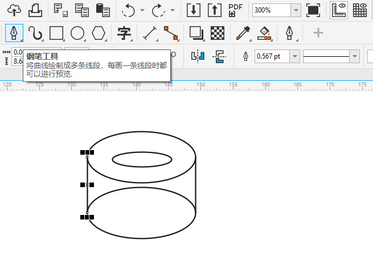This screenshot has height=265, width=373.
Task: Select the Pen tool
Action: (14, 33)
